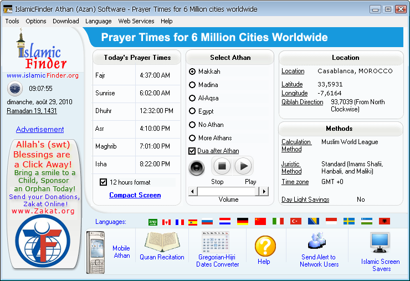Screen dimensions: 410x281
Task: Open the Options menu
Action: 36,21
